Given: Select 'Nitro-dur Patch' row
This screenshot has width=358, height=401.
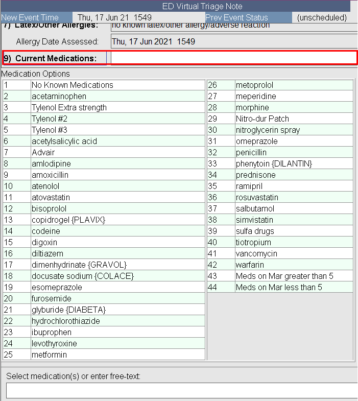Looking at the screenshot, I should point(280,119).
